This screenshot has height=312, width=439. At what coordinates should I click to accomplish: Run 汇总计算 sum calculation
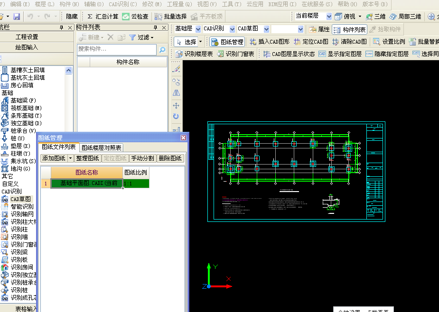tap(103, 17)
